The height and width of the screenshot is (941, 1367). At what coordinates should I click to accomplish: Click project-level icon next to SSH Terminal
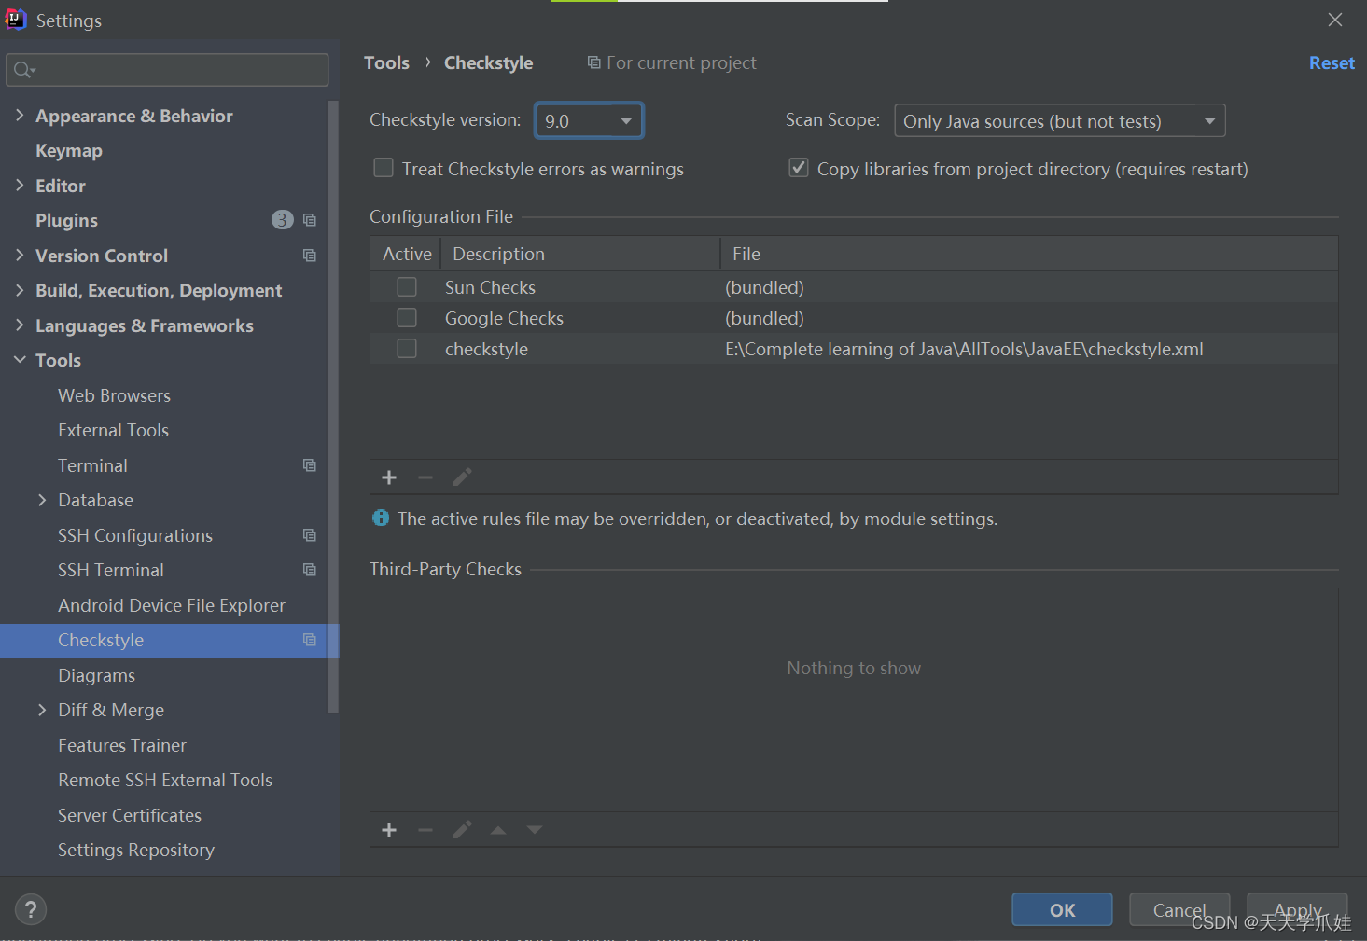tap(310, 570)
